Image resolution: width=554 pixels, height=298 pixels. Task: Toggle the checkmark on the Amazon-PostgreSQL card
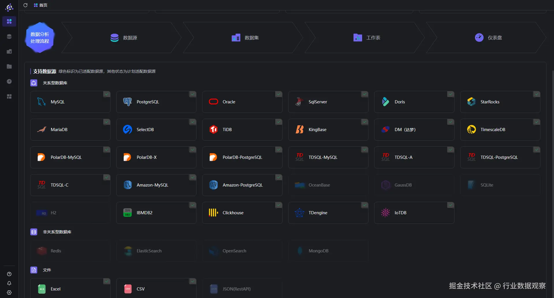pyautogui.click(x=279, y=178)
